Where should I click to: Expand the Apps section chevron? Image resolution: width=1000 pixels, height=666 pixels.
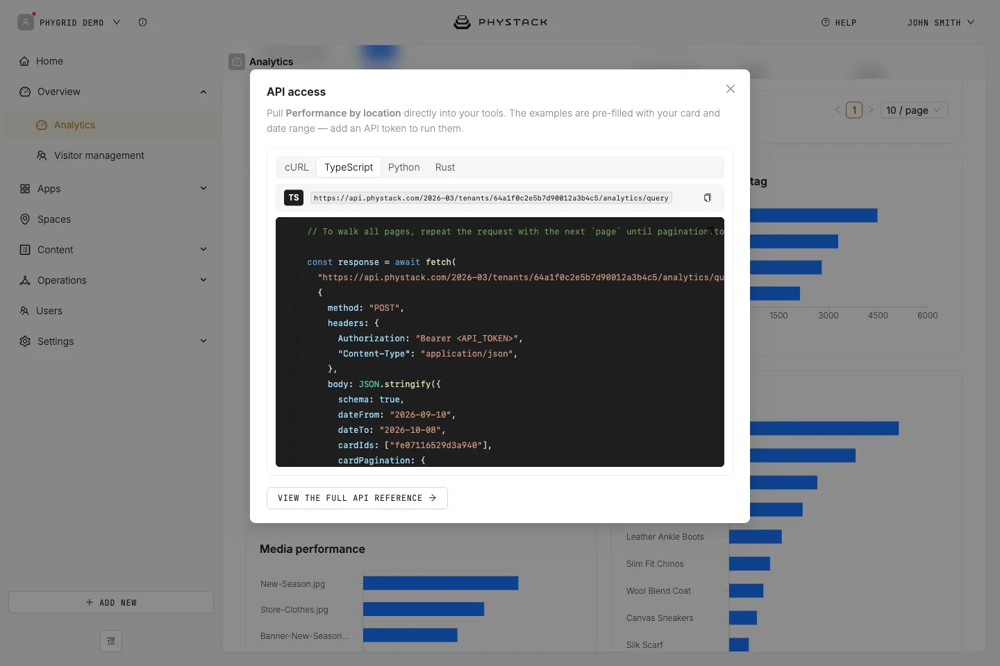point(203,188)
